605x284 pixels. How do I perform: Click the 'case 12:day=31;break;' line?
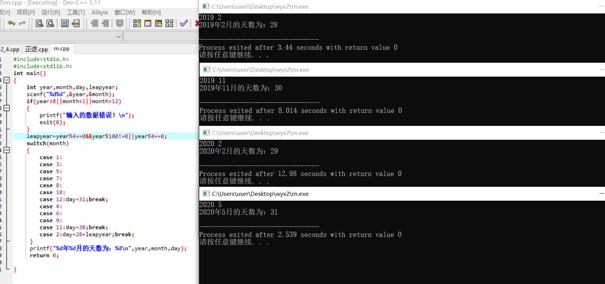click(74, 199)
